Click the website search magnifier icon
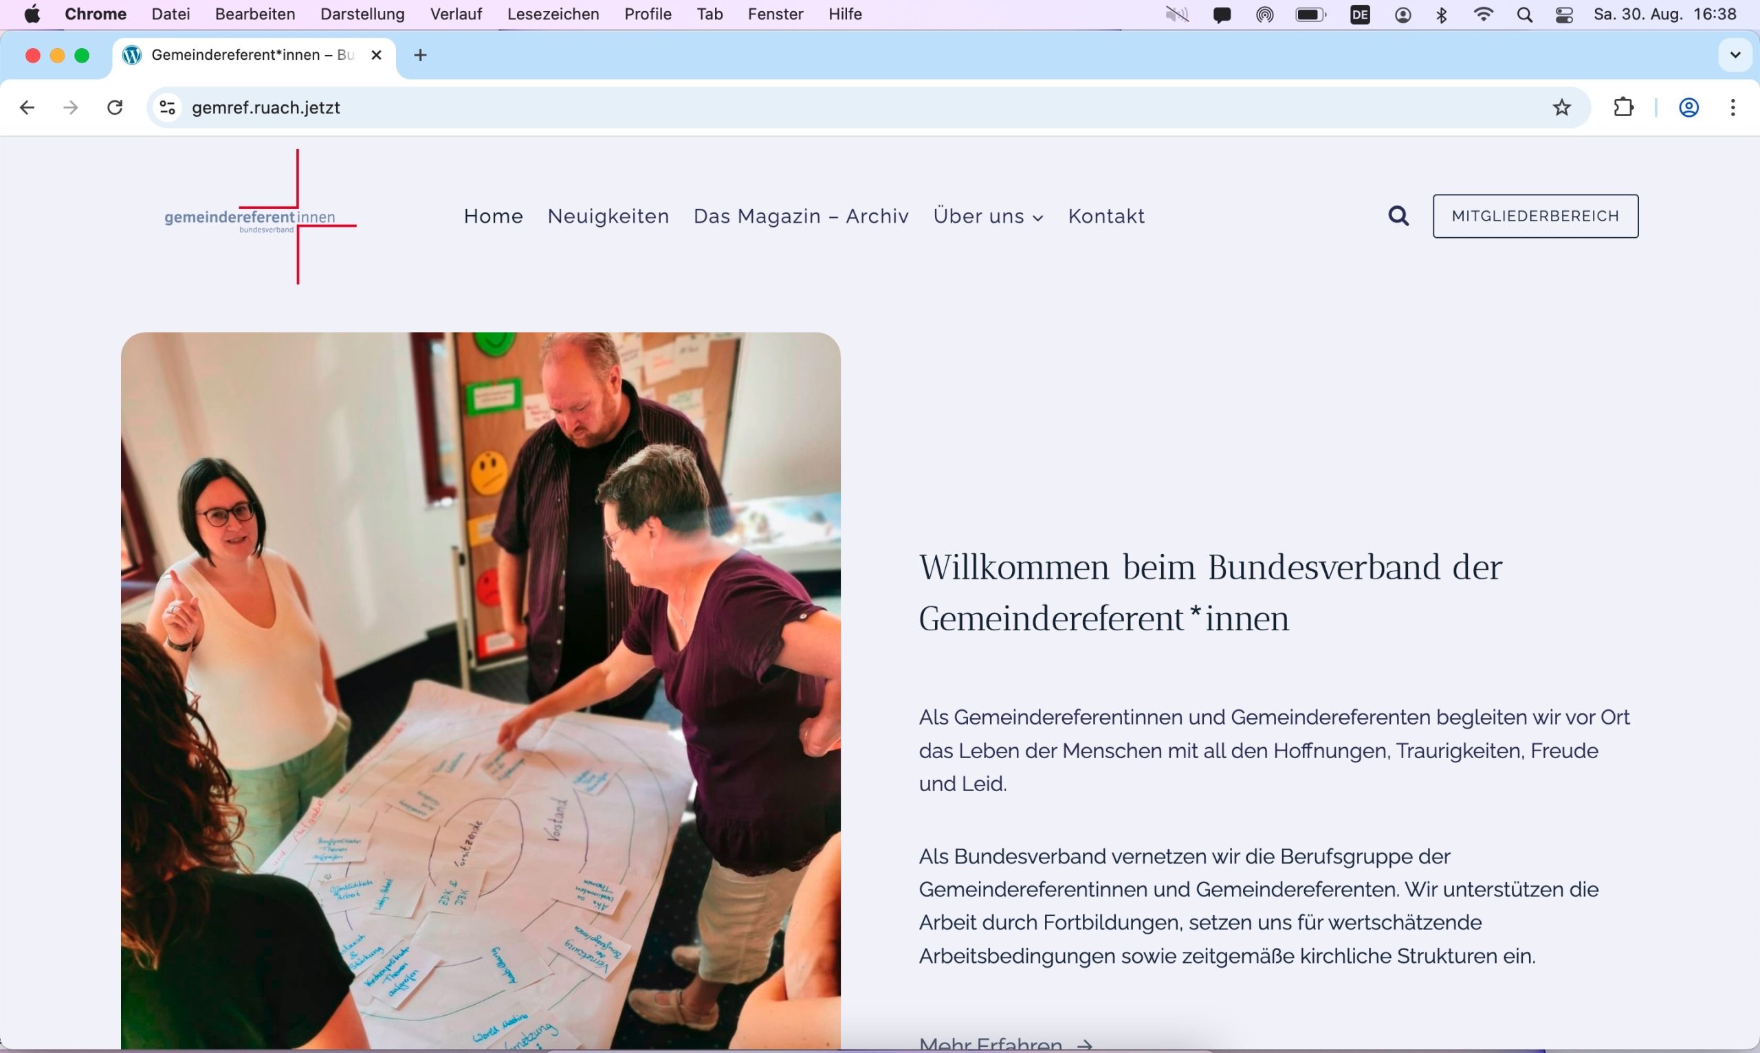Viewport: 1760px width, 1053px height. (1398, 216)
